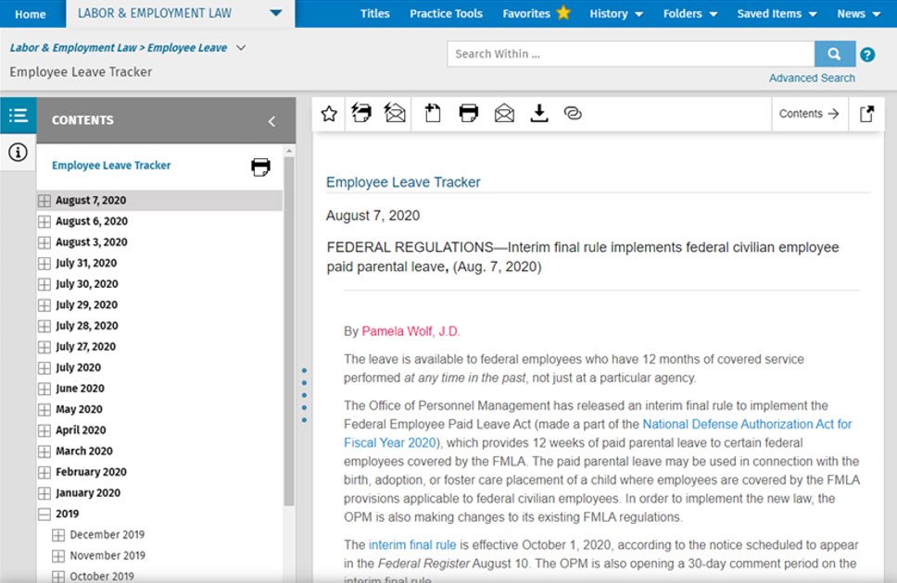Select the May 2020 entry
The height and width of the screenshot is (583, 897).
(x=79, y=409)
